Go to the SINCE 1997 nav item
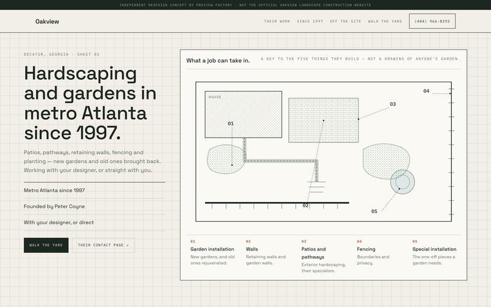This screenshot has height=307, width=491. coord(310,21)
